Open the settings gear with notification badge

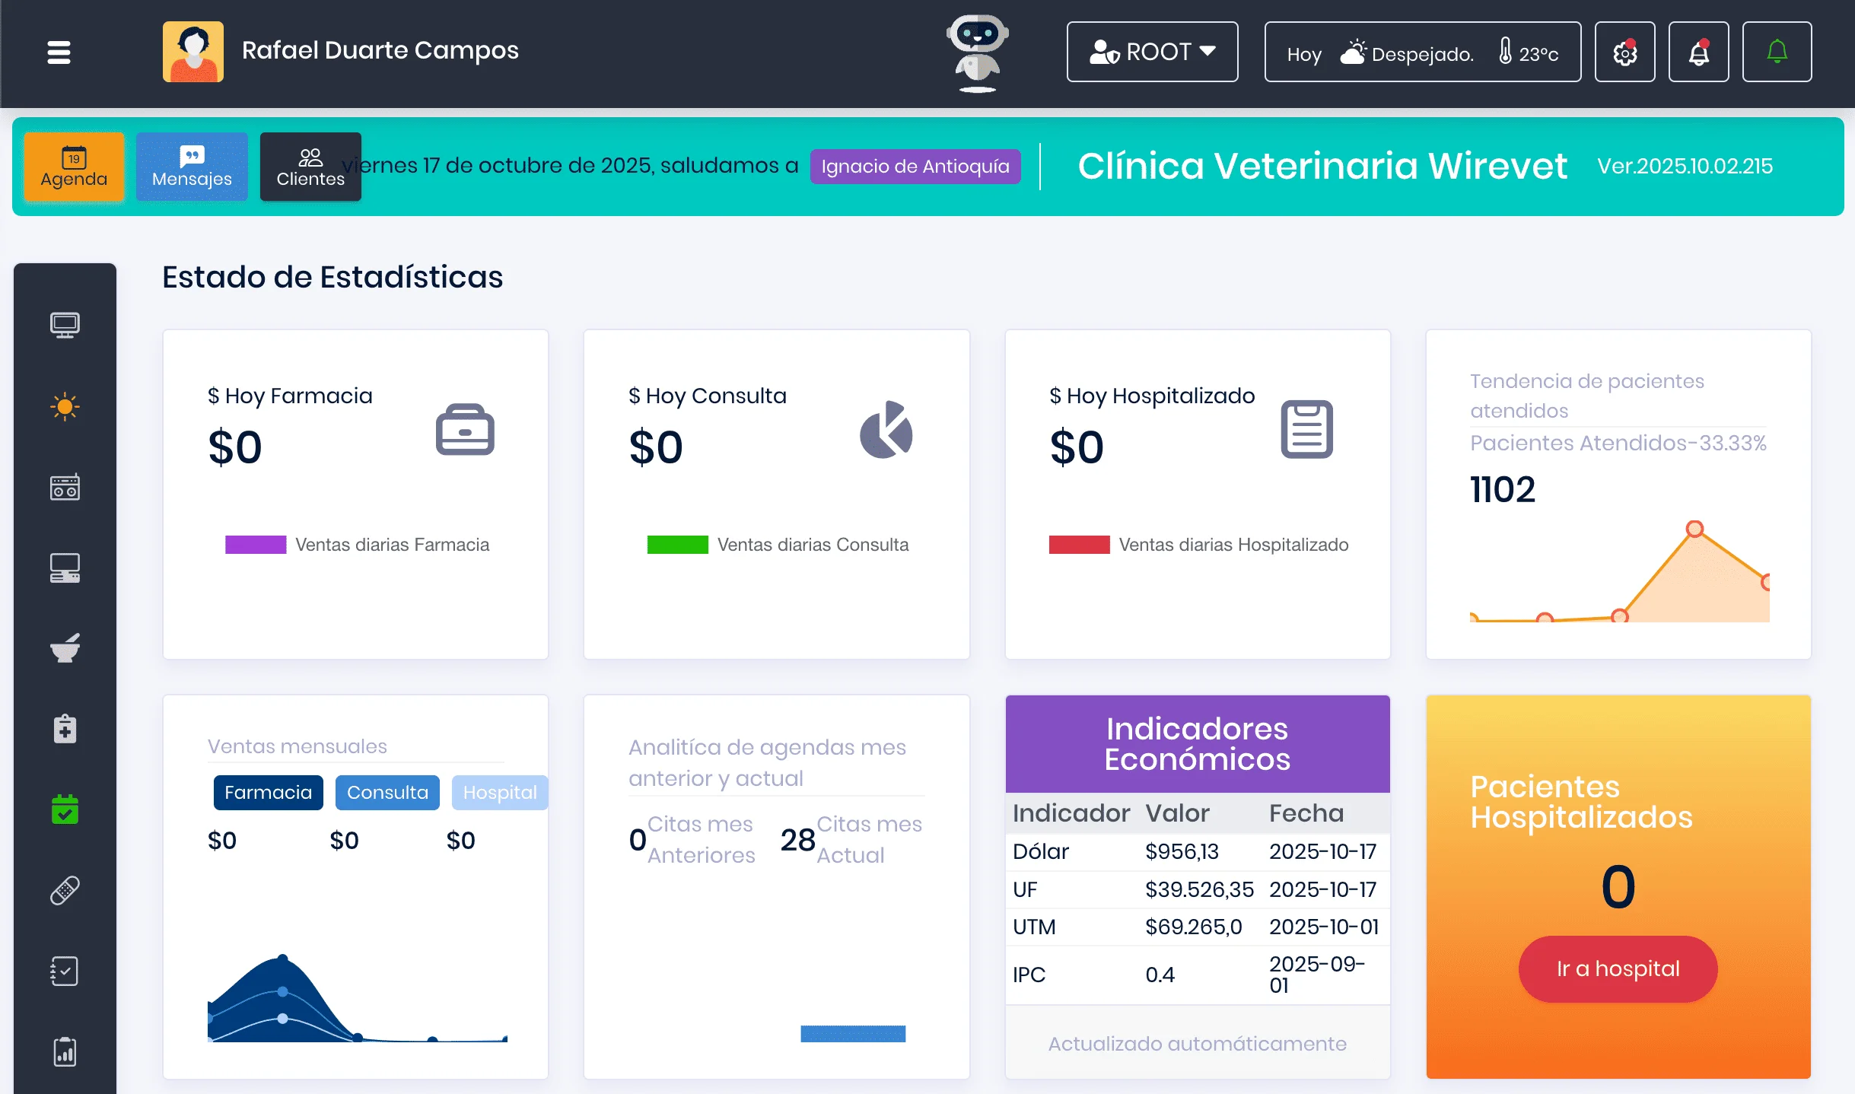1625,52
